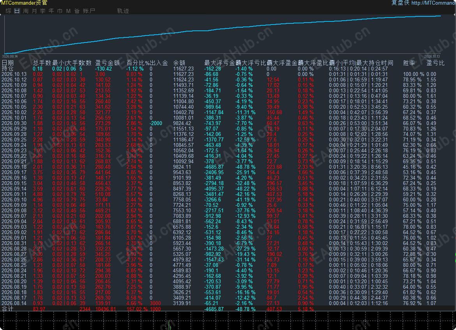Select the 2026.09.10 date row
Screen dimensions: 456x330
[14, 200]
